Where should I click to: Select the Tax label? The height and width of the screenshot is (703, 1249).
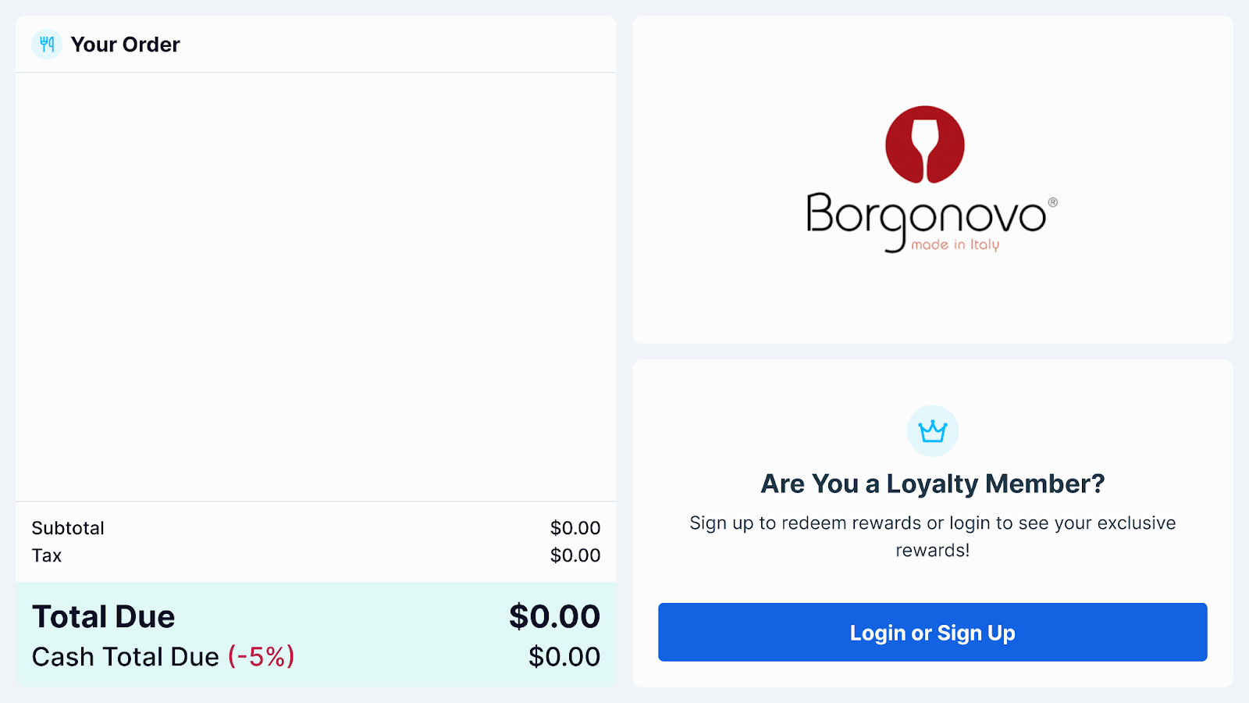[47, 555]
